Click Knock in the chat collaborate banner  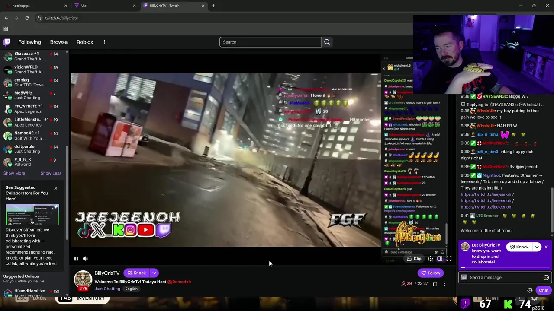(519, 247)
